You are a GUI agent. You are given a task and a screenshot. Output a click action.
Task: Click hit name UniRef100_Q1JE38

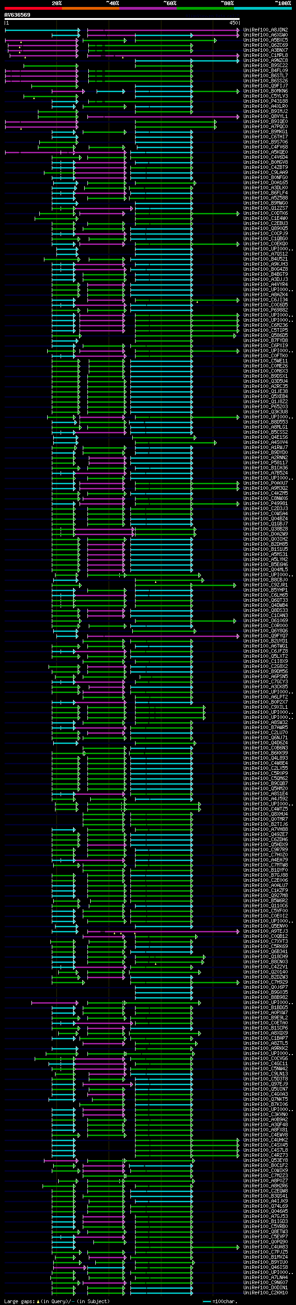click(x=265, y=392)
